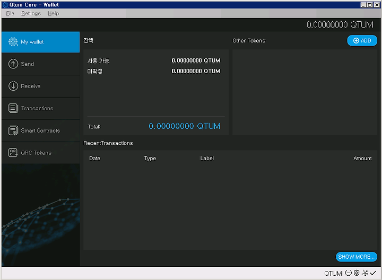Show the Transactions page
Image resolution: width=382 pixels, height=280 pixels.
40,108
